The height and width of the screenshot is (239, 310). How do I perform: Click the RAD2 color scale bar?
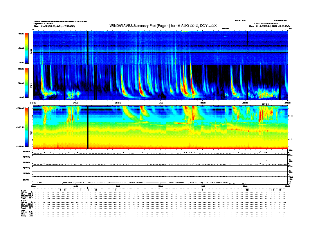(27, 48)
